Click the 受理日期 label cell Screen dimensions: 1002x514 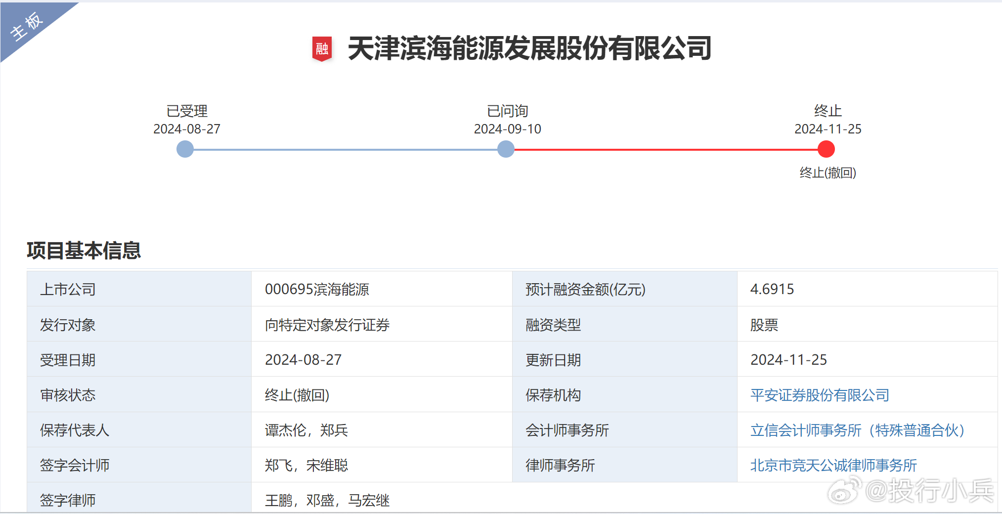click(x=139, y=359)
